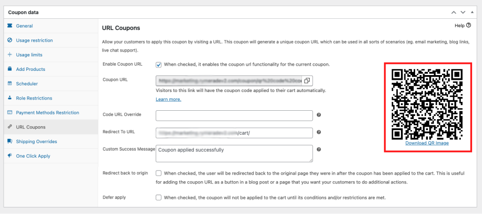Viewport: 482px width, 214px height.
Task: Click the Payment Methods Restriction card icon
Action: point(9,113)
